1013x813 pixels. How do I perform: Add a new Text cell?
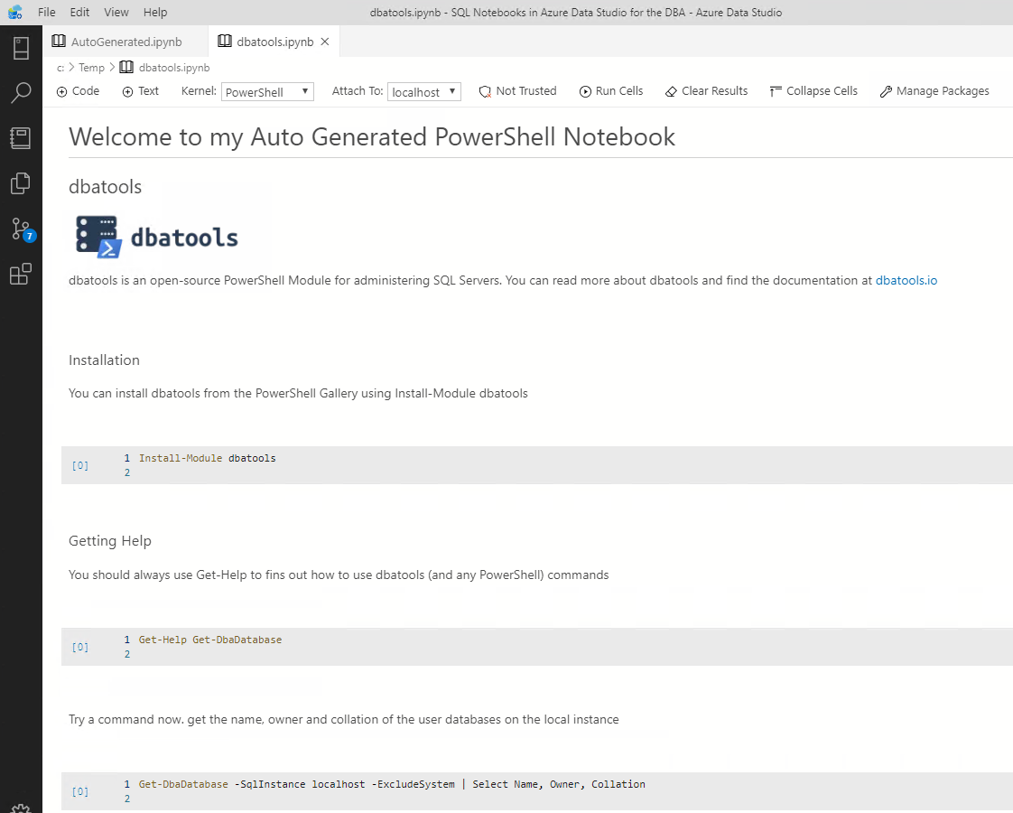click(140, 91)
